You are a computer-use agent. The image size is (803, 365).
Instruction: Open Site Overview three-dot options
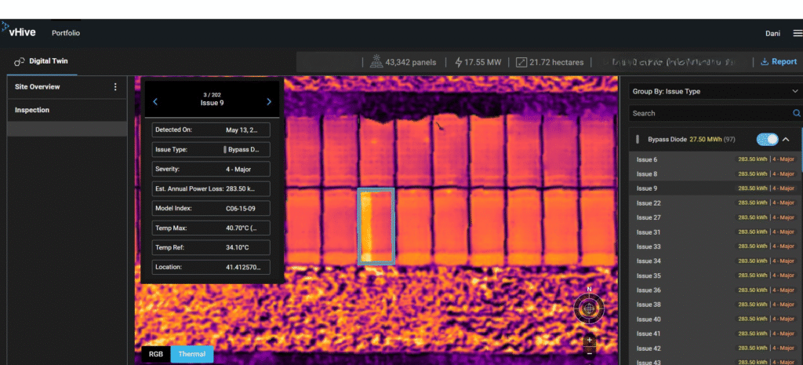point(115,86)
